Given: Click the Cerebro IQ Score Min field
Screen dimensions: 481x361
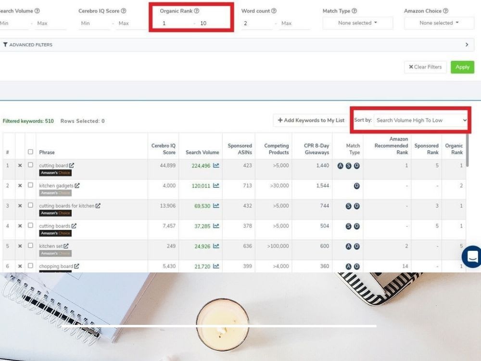Looking at the screenshot, I should coord(94,23).
